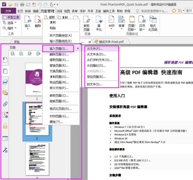Select 属性(T)... in context menu

coord(61,122)
